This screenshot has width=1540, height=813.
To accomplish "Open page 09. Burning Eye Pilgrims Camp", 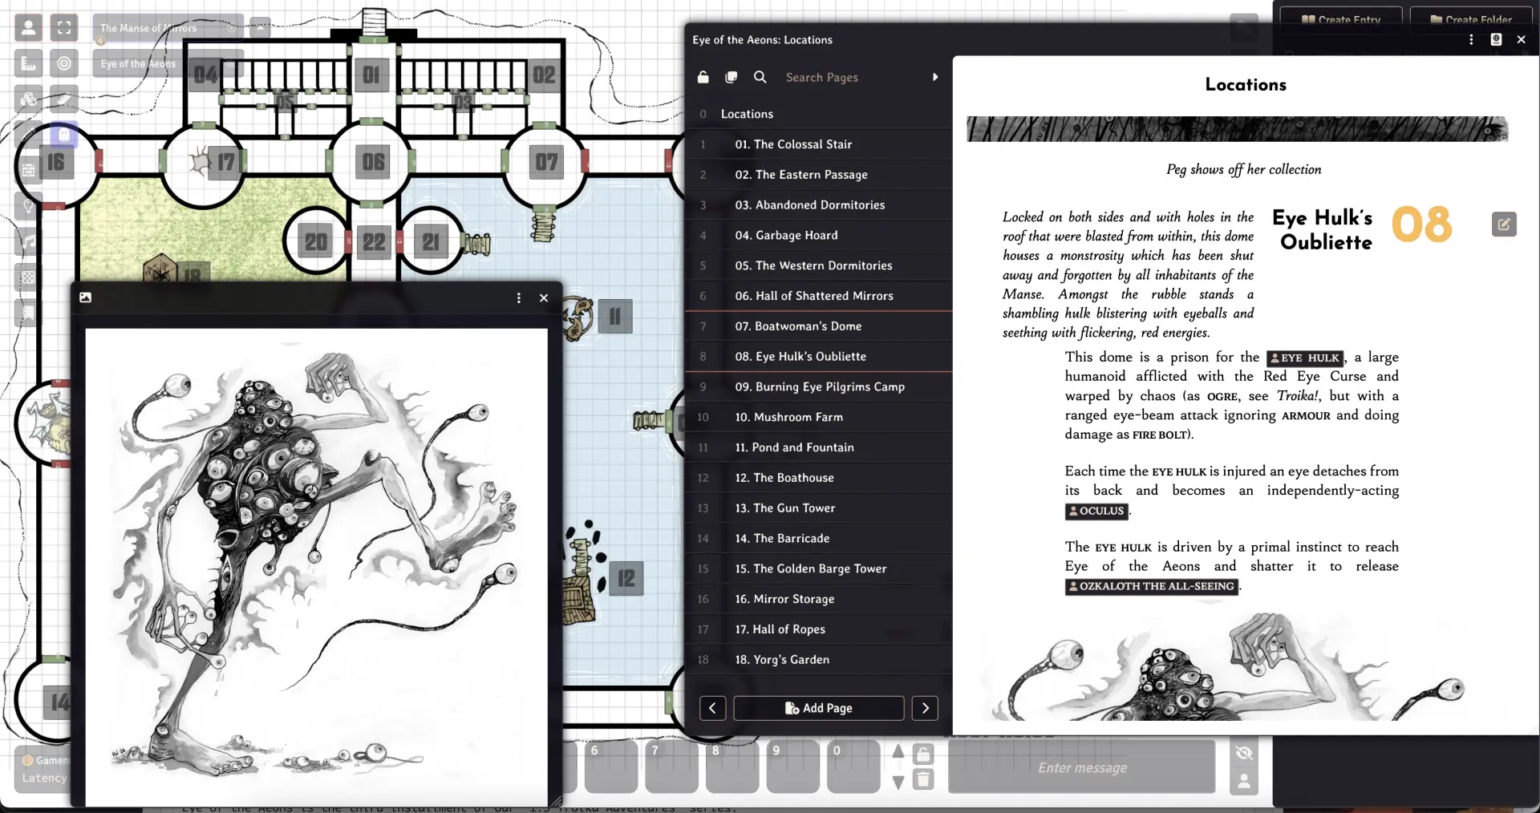I will (x=819, y=386).
